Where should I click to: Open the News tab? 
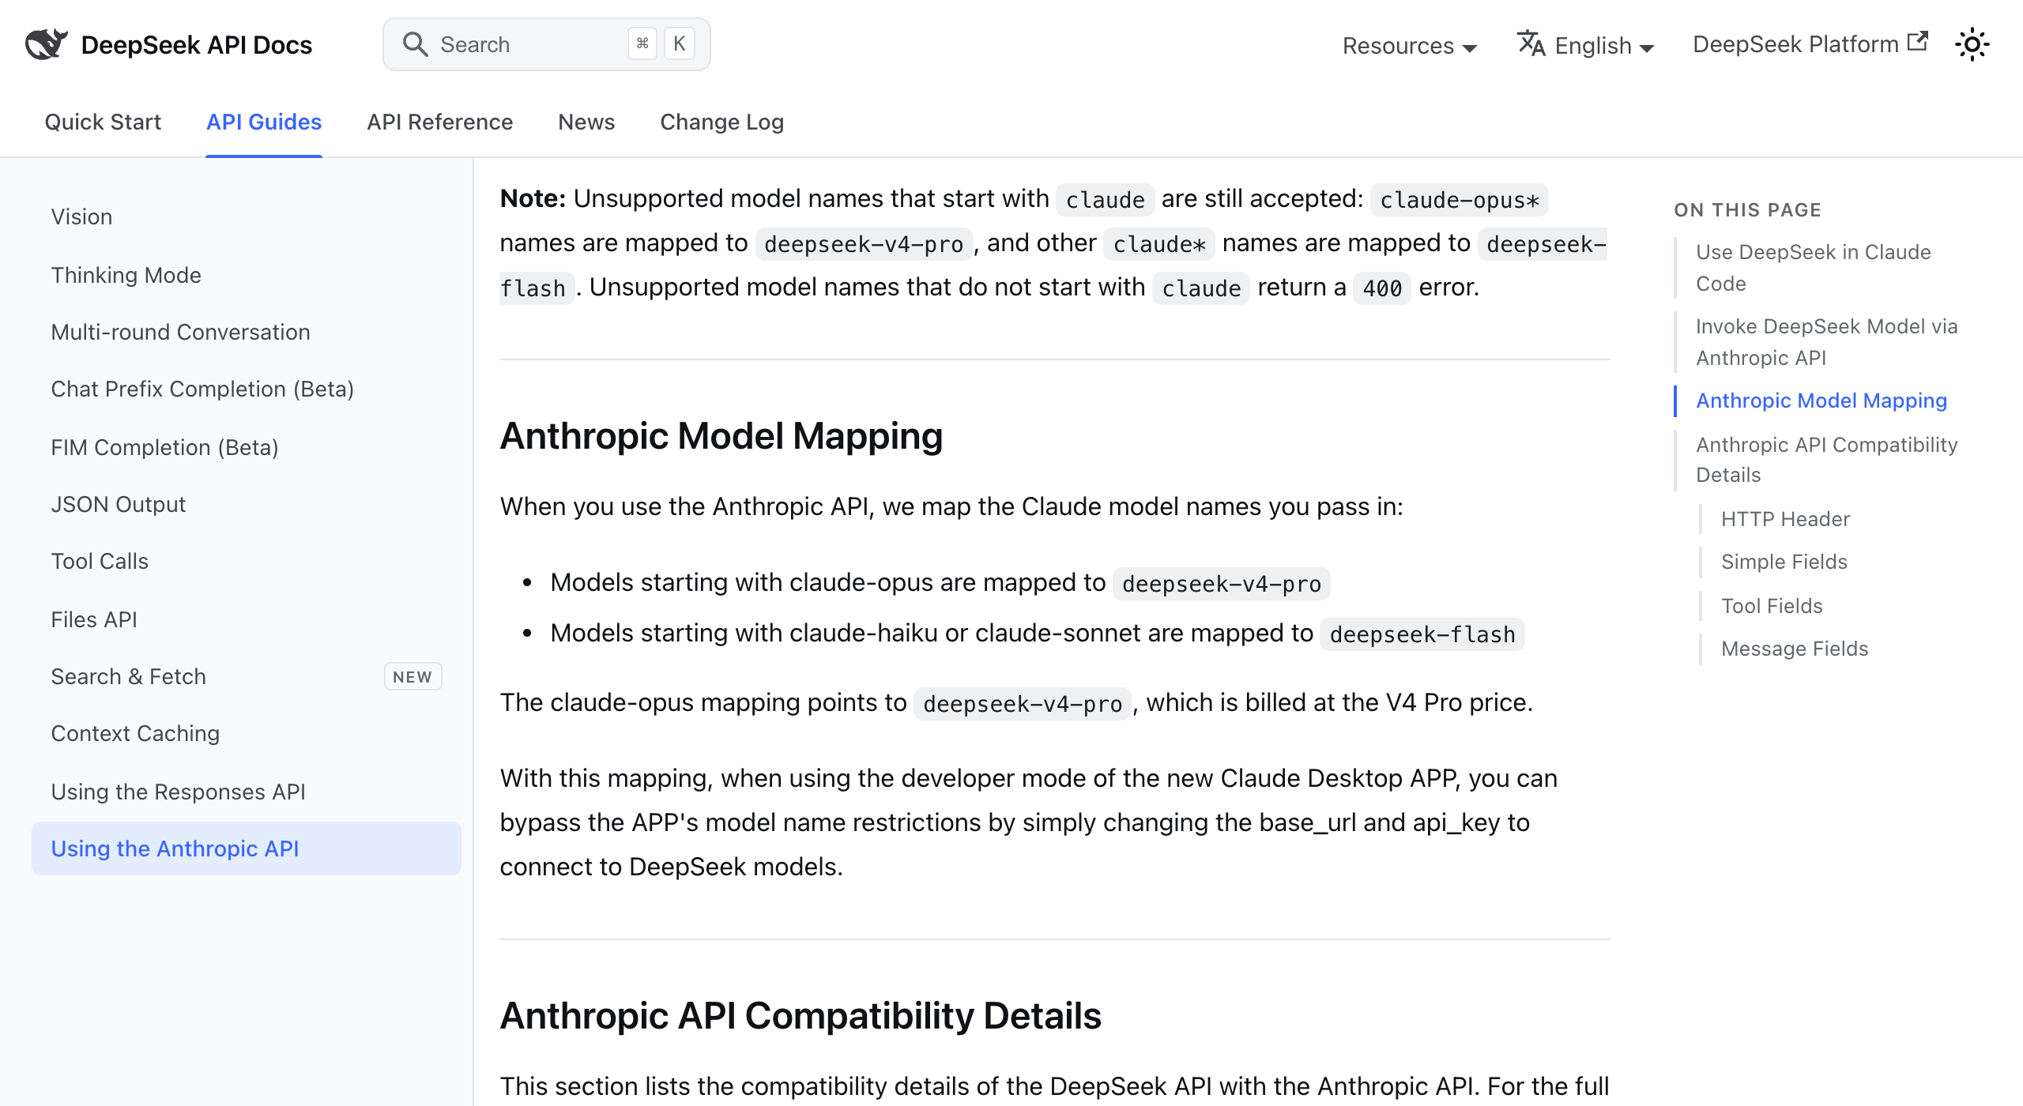pyautogui.click(x=586, y=122)
